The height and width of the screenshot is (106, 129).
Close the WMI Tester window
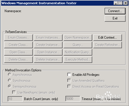coord(126,3)
